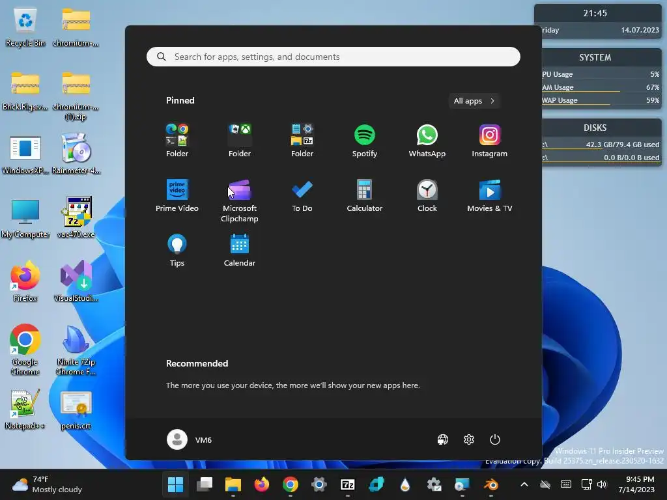Select the Firefox desktop shortcut
This screenshot has width=667, height=500.
coord(25,281)
